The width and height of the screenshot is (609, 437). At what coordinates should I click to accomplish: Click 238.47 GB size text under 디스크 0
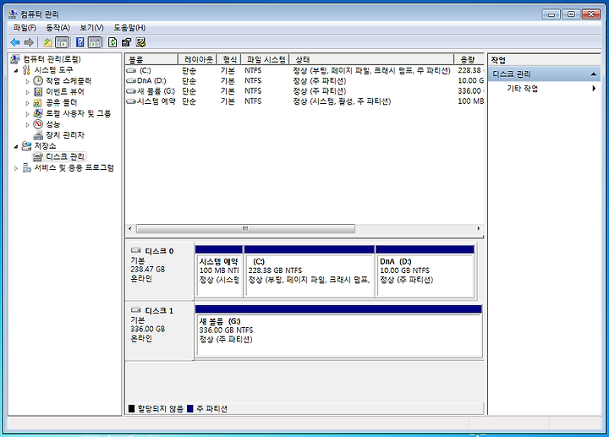click(x=148, y=269)
